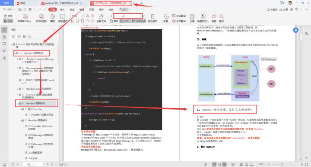Toggle continuous reading (连续阅读) mode
Image resolution: width=311 pixels, height=167 pixels.
coord(139,21)
